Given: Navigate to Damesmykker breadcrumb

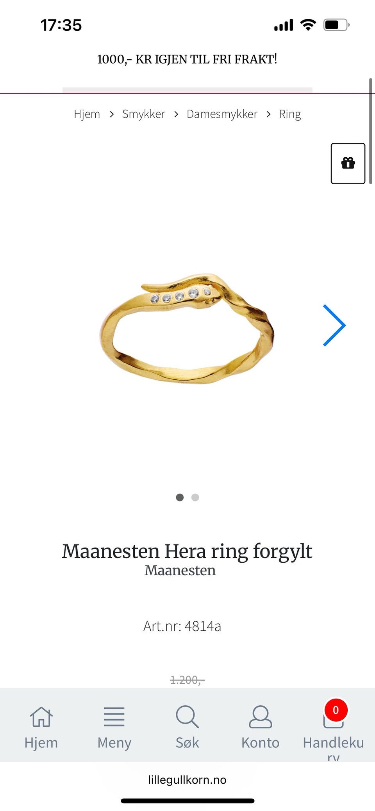Looking at the screenshot, I should click(x=222, y=114).
